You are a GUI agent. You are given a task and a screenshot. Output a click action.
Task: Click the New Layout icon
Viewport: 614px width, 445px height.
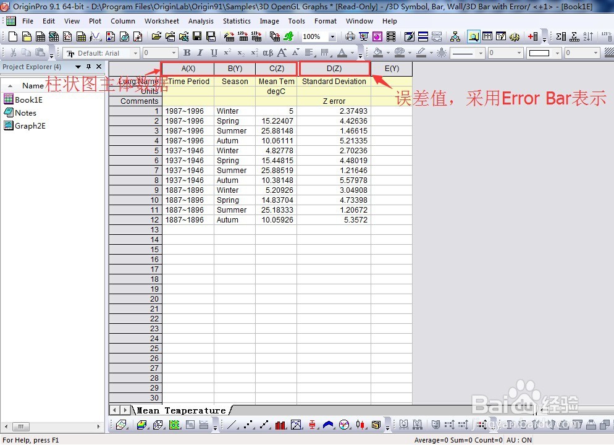coord(111,36)
